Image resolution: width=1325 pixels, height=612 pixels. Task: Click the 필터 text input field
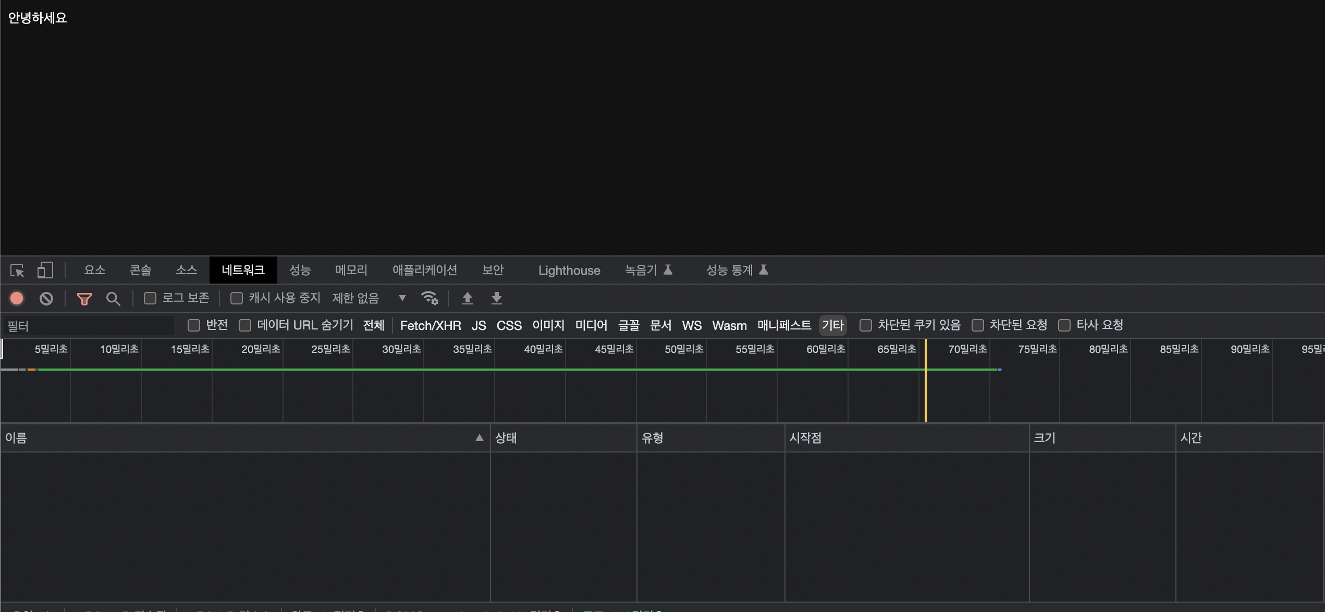tap(89, 326)
